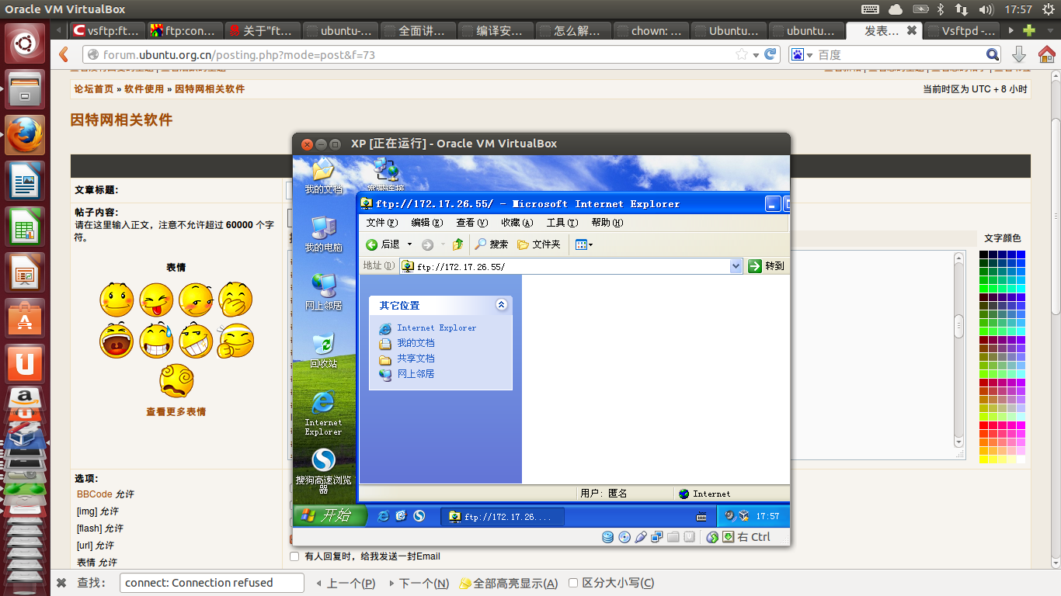The height and width of the screenshot is (596, 1061).
Task: Pick bright yellow color swatch
Action: pos(984,460)
